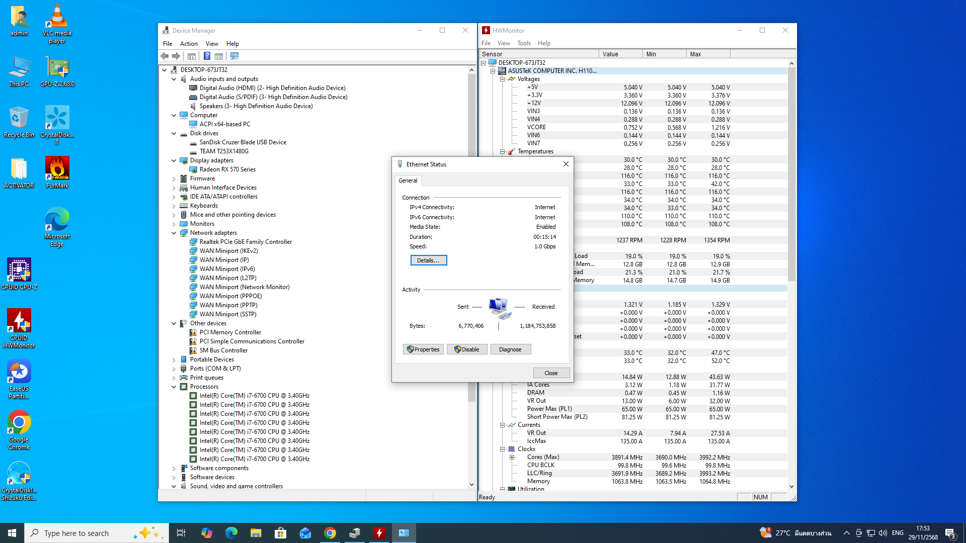
Task: Click the Details... button in Ethernet Status
Action: [428, 260]
